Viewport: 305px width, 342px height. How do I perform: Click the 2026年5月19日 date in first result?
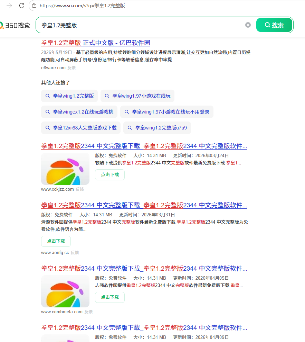(x=56, y=53)
